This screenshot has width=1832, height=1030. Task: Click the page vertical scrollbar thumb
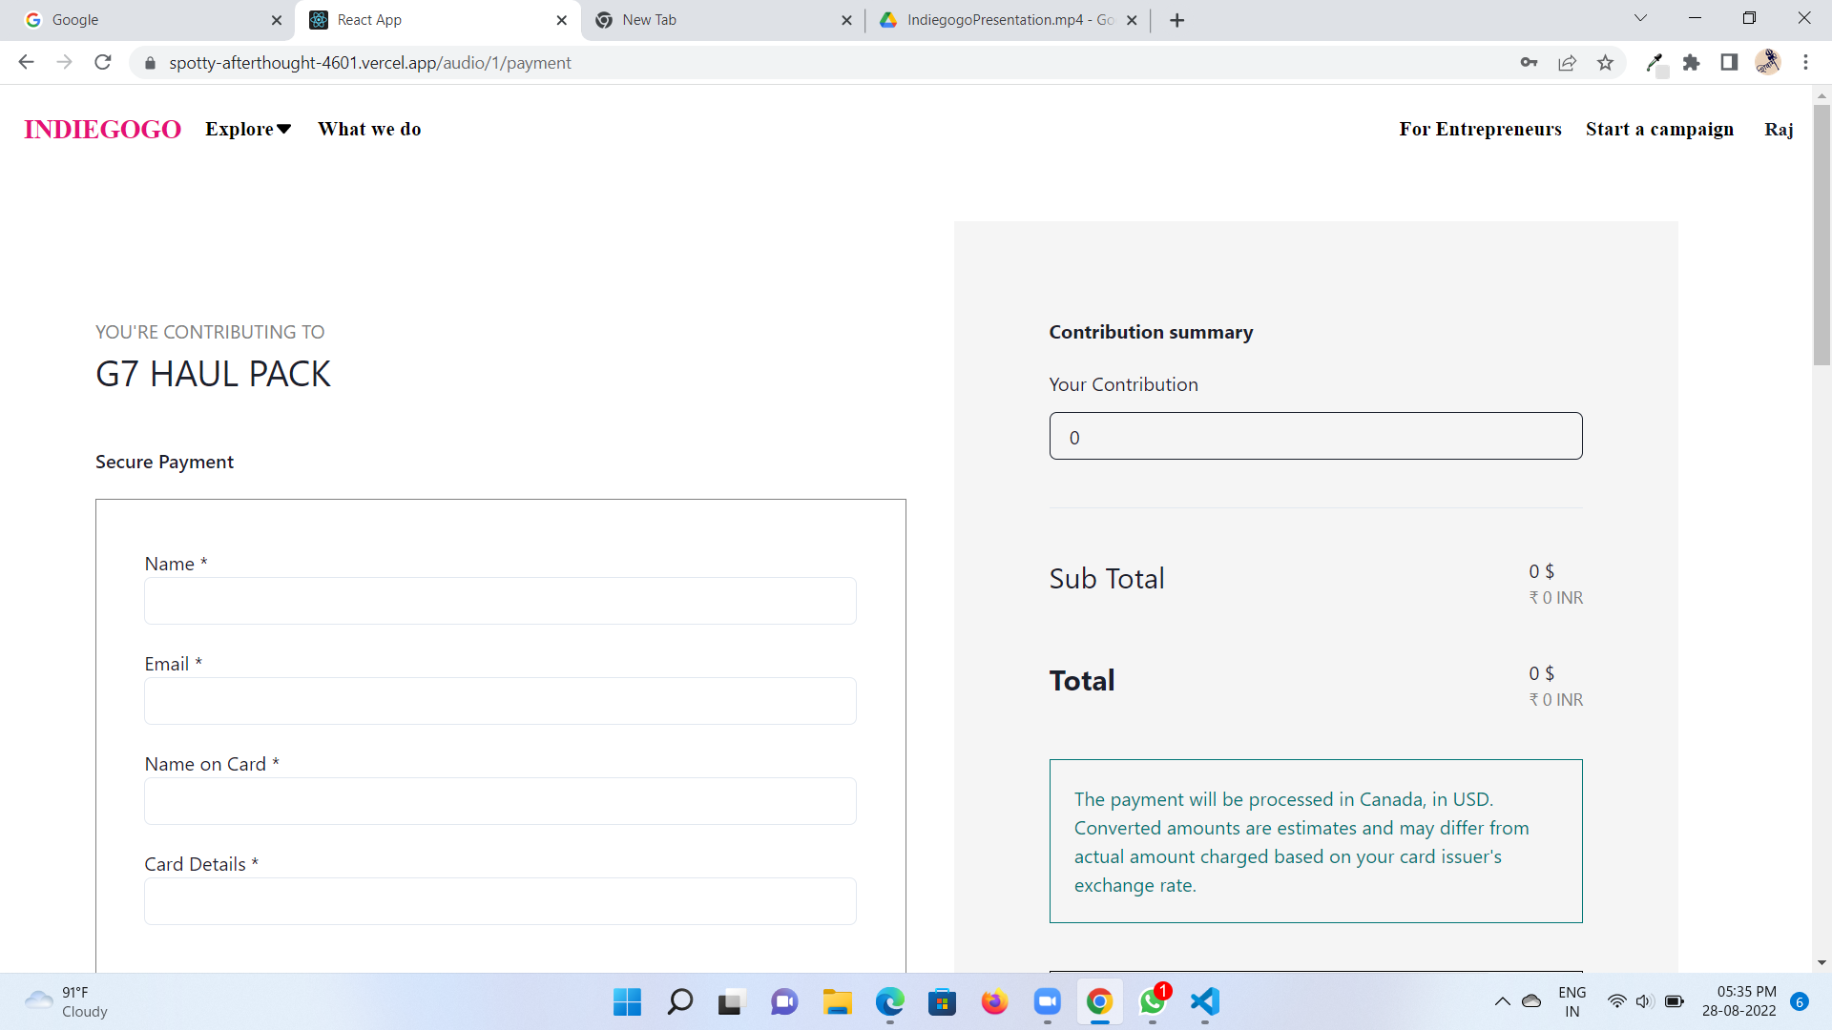1822,234
